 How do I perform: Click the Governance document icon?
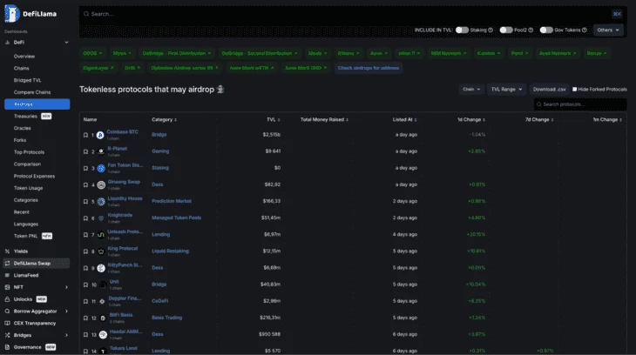(7, 347)
